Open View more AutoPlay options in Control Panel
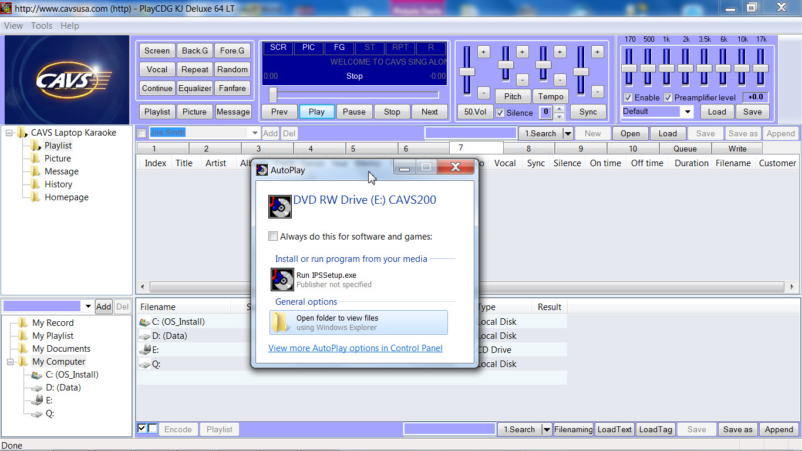The image size is (802, 451). (355, 348)
